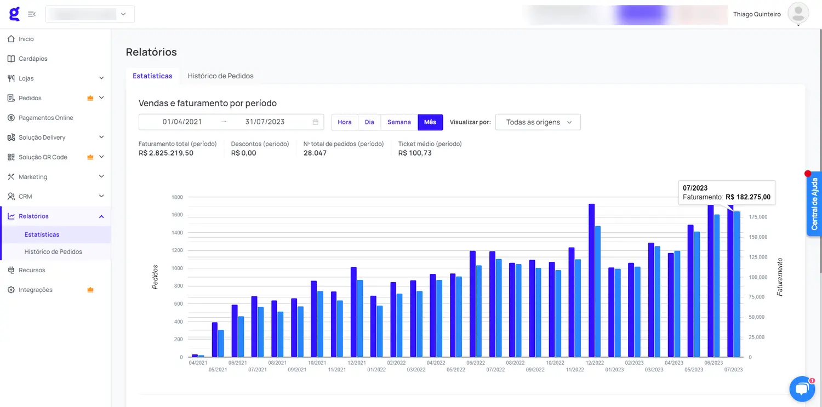This screenshot has width=822, height=407.
Task: Click the Início home icon
Action: pos(11,39)
